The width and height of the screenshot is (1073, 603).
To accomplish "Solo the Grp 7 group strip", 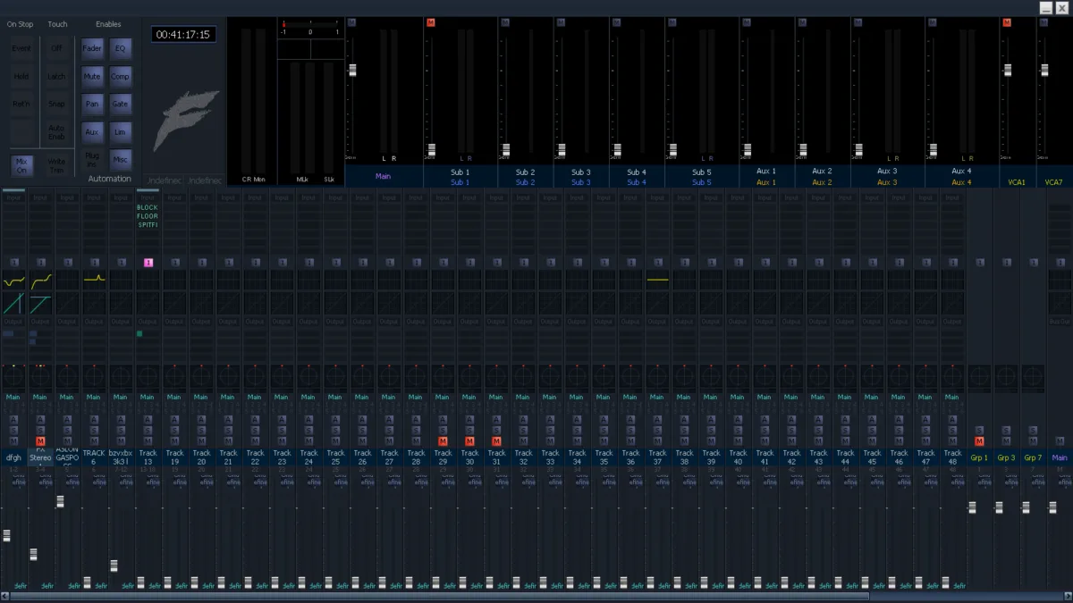I will pos(1033,430).
